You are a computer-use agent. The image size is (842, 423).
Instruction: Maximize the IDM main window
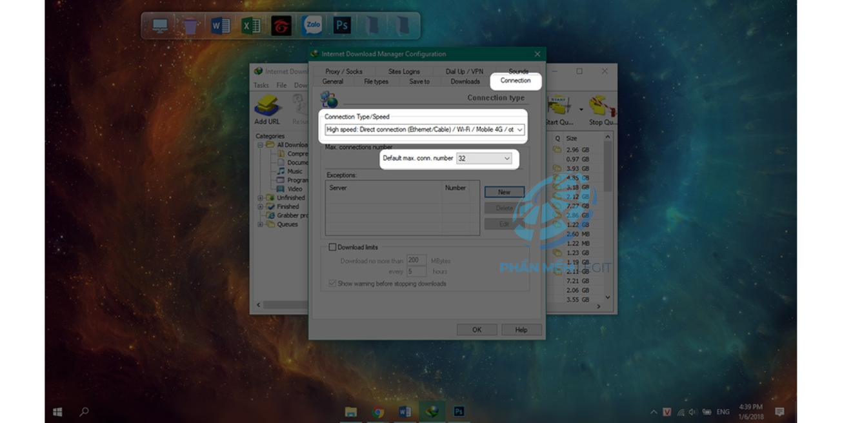(579, 71)
